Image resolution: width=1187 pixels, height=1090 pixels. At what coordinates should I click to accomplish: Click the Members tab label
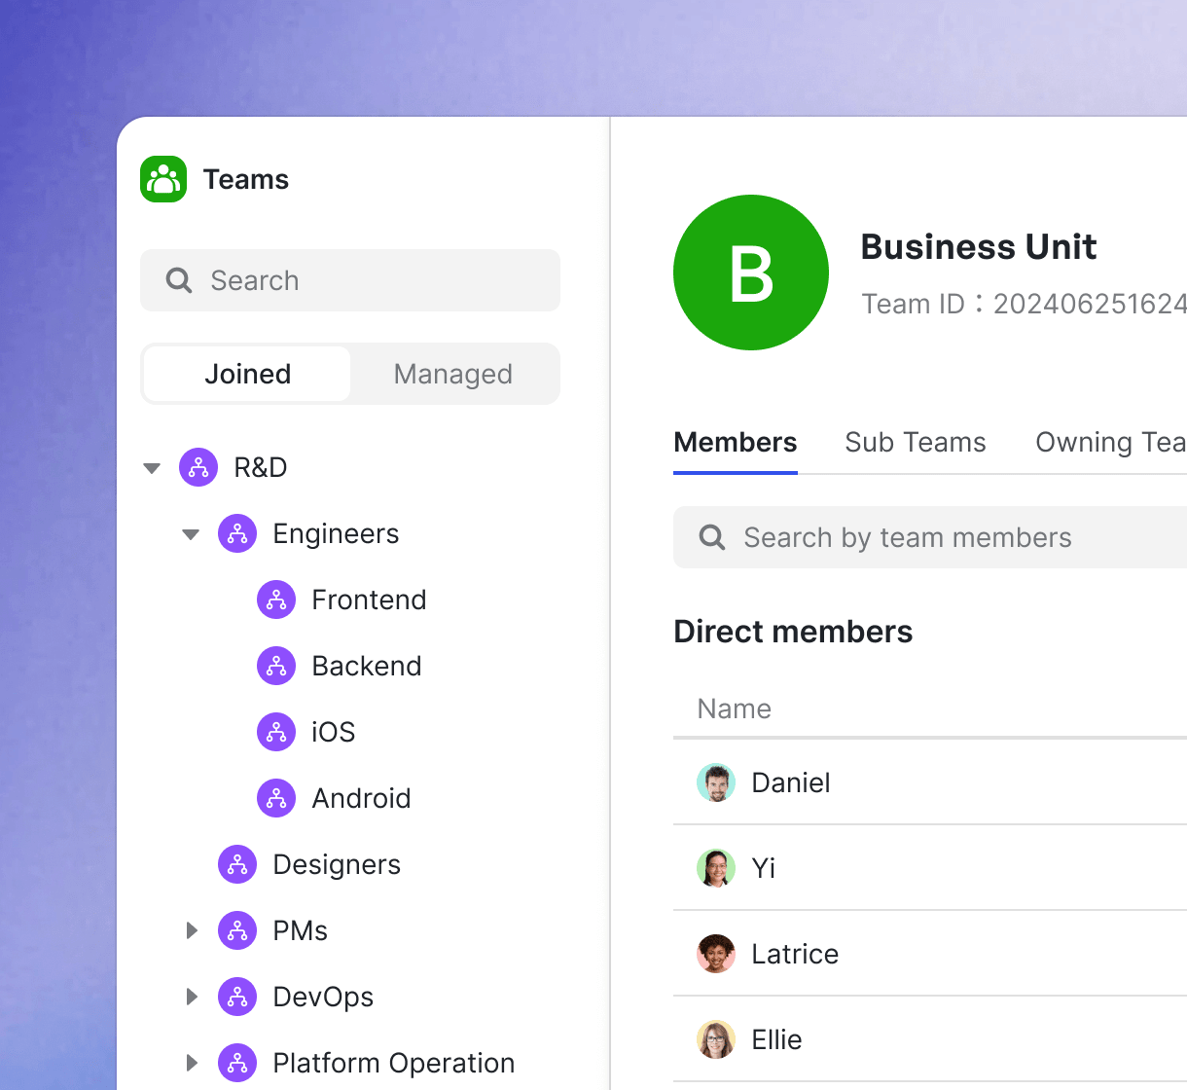(x=735, y=442)
